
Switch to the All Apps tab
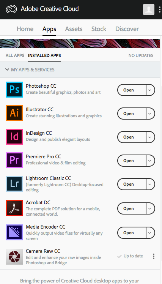(15, 55)
